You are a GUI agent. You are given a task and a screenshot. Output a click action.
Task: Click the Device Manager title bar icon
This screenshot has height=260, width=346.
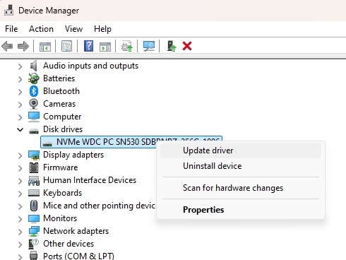(x=9, y=11)
